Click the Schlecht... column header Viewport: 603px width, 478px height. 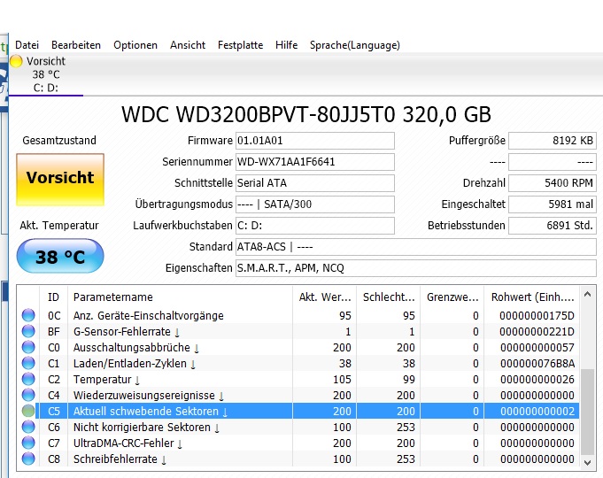(389, 297)
